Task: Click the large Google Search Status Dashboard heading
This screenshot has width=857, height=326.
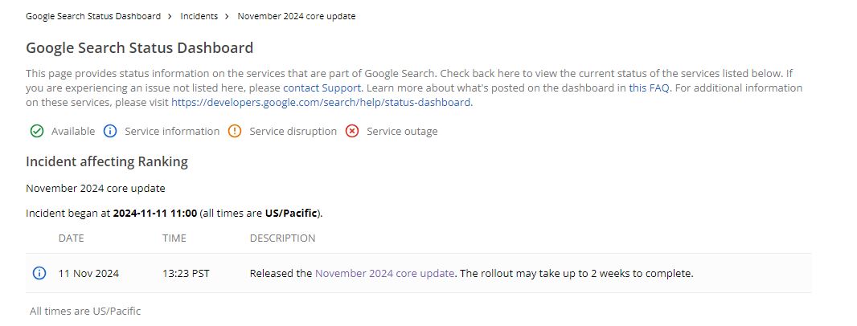Action: click(139, 47)
